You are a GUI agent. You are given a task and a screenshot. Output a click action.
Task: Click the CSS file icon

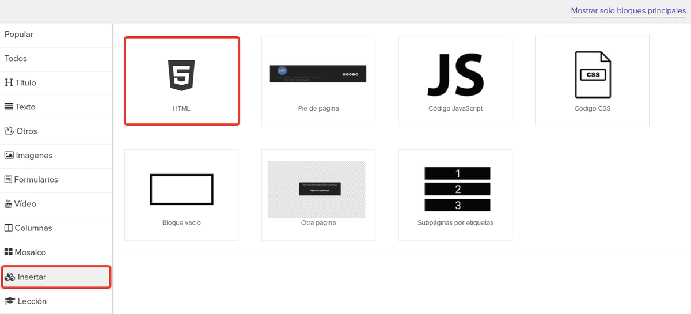coord(593,74)
